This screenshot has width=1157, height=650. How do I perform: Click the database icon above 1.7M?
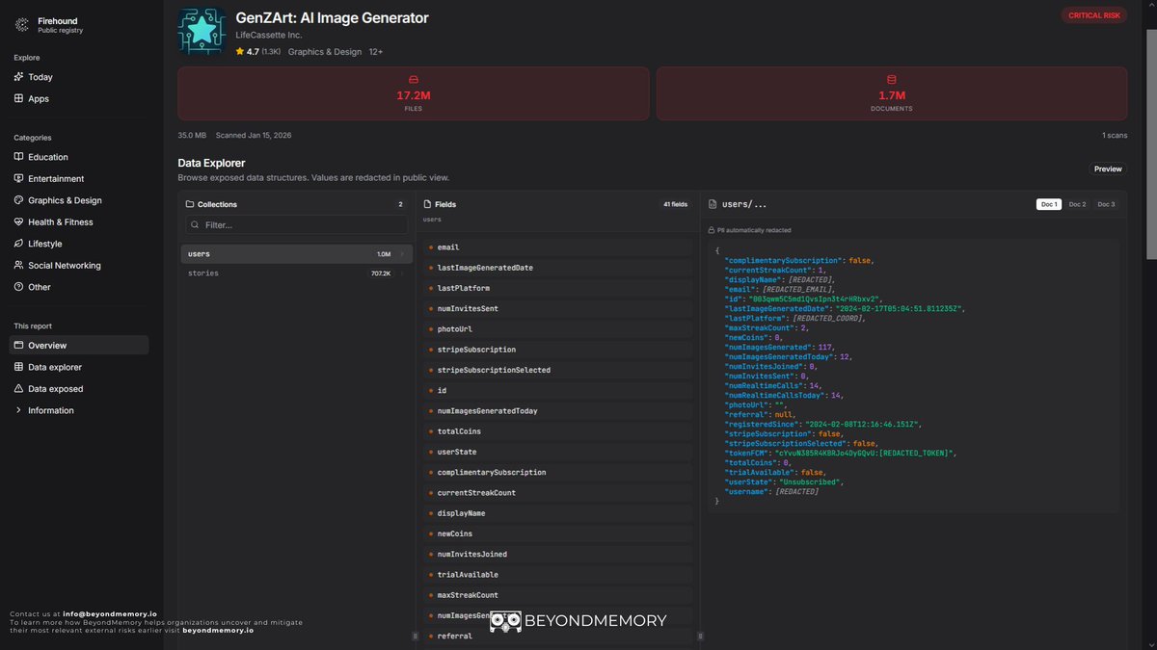tap(891, 79)
